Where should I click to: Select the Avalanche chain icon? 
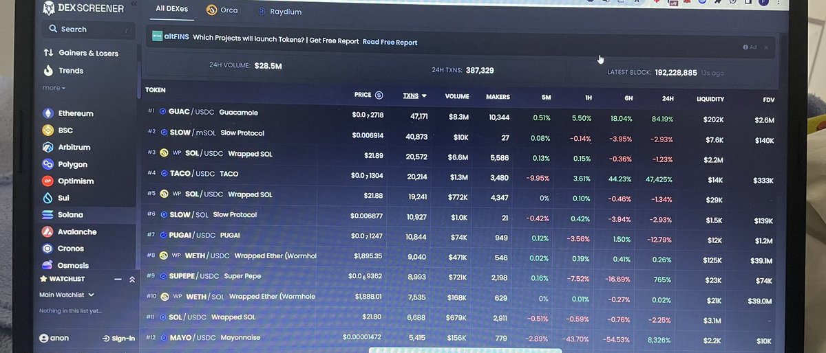pos(47,231)
